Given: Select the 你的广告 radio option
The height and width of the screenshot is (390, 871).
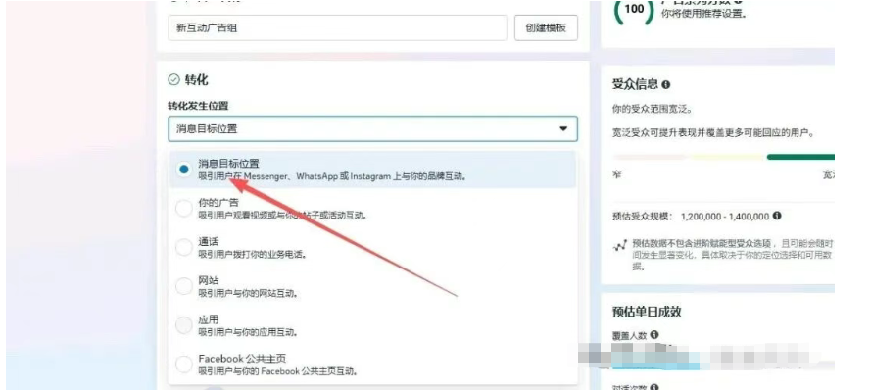Looking at the screenshot, I should coord(184,209).
